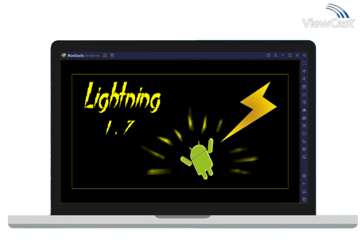Toggle fullscreen from the sidebar
This screenshot has height=249, width=362.
tap(304, 63)
